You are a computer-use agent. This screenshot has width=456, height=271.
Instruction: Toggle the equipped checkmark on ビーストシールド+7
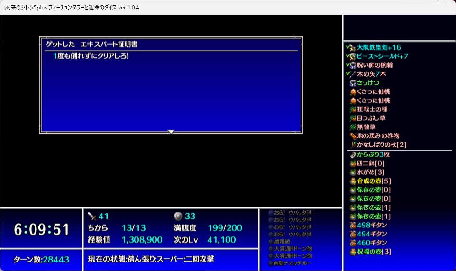pyautogui.click(x=347, y=55)
